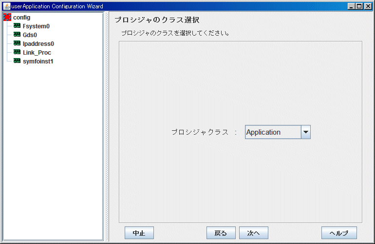
Task: Click the プロシジャのクラスを選択してください instruction text
Action: coord(175,33)
